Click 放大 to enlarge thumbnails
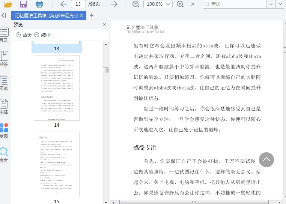 click(x=24, y=35)
